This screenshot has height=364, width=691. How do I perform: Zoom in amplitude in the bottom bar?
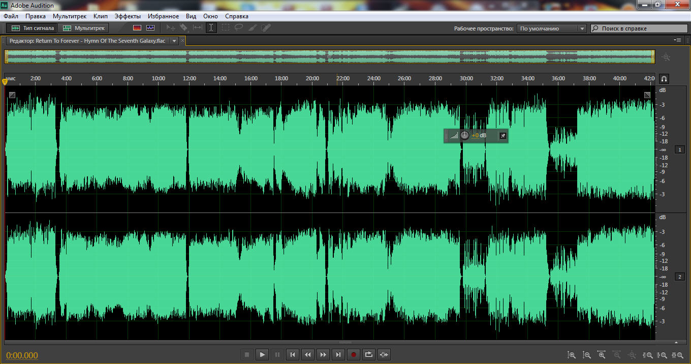point(572,355)
